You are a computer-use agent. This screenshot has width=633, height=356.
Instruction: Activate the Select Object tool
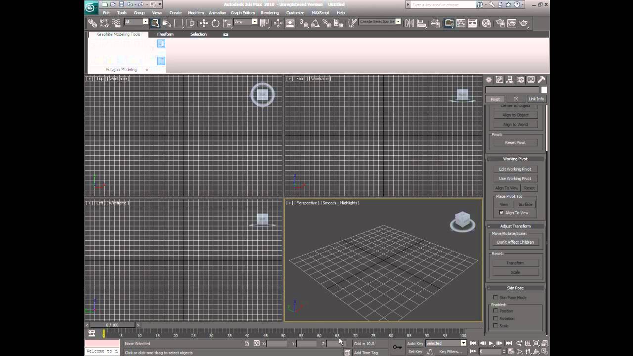(155, 23)
